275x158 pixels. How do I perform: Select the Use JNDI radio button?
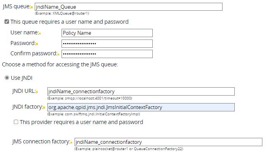point(6,78)
